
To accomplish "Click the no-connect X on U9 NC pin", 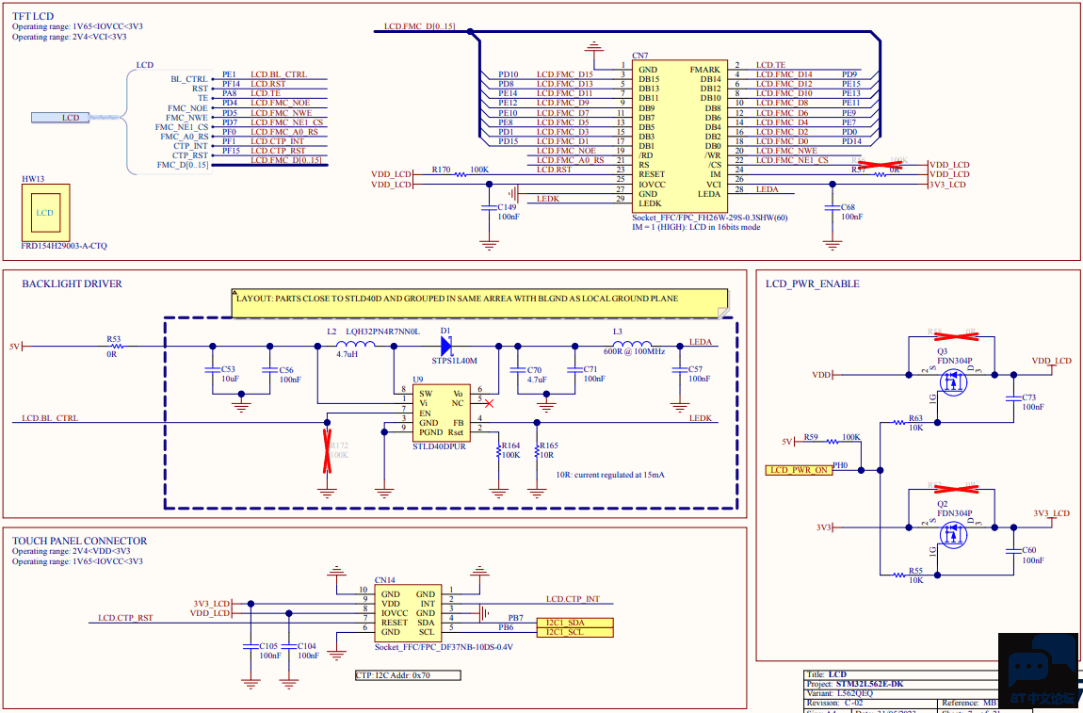I will pyautogui.click(x=490, y=403).
